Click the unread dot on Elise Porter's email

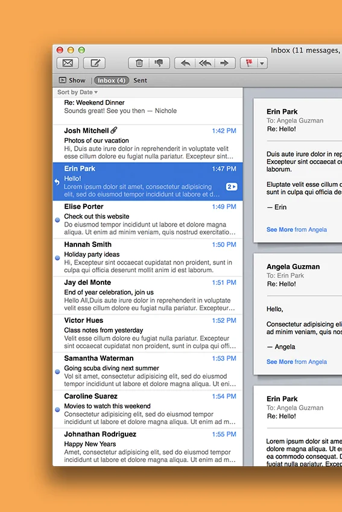click(57, 220)
